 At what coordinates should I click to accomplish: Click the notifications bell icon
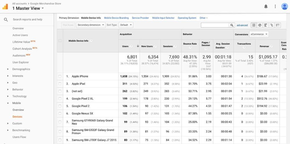point(266,6)
